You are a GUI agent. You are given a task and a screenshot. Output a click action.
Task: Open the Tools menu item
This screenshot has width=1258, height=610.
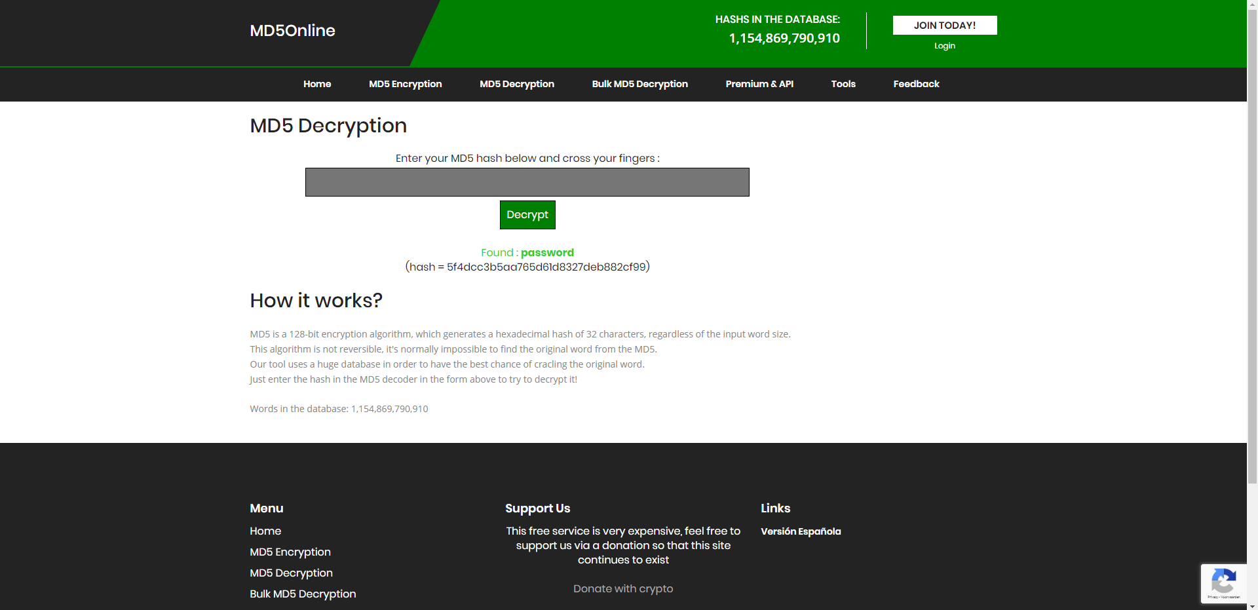(x=843, y=84)
